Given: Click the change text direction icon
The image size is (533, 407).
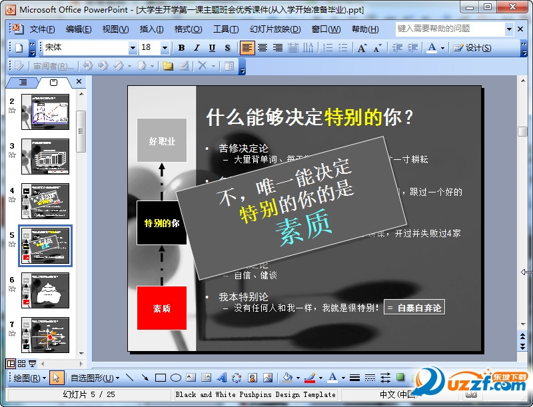Looking at the screenshot, I should (x=308, y=48).
